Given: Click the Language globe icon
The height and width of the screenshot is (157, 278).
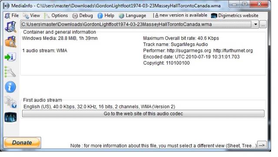Looking at the screenshot, I should pos(122,16).
